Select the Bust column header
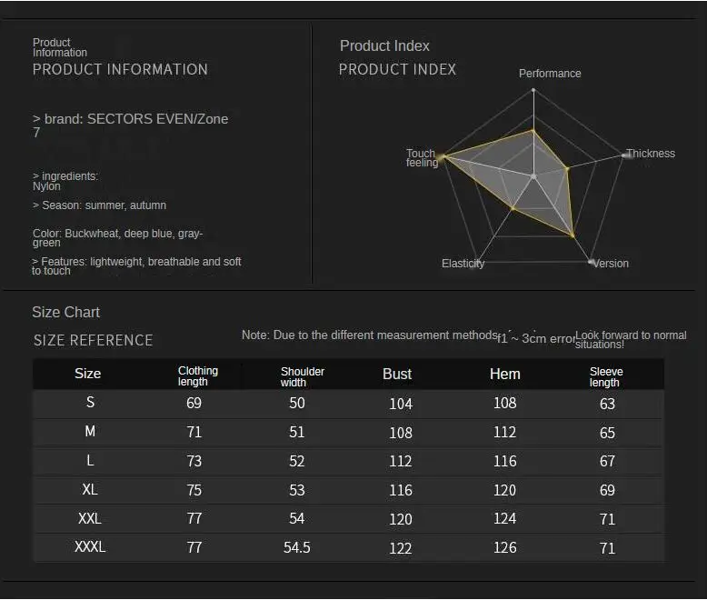 397,374
